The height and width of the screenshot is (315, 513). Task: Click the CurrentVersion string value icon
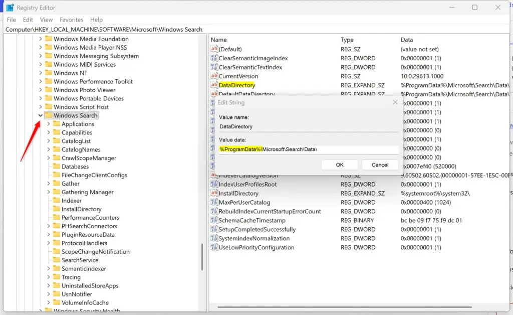[214, 76]
